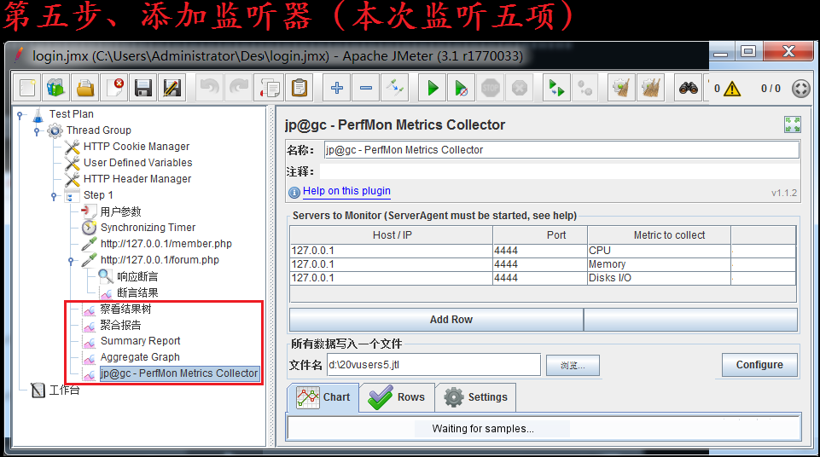Click the Clear All brooms icon
Image resolution: width=820 pixels, height=457 pixels.
pos(651,88)
